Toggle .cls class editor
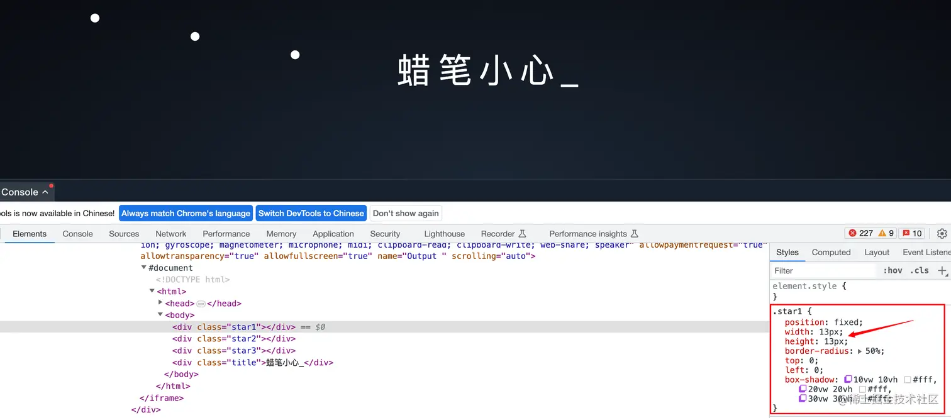 919,270
